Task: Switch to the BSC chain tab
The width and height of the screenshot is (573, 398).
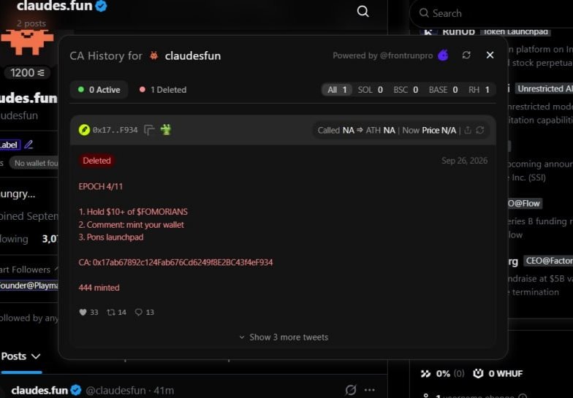Action: coord(406,90)
